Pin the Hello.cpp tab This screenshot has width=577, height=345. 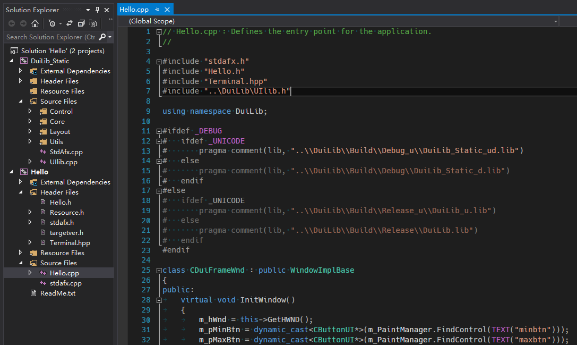tap(157, 9)
